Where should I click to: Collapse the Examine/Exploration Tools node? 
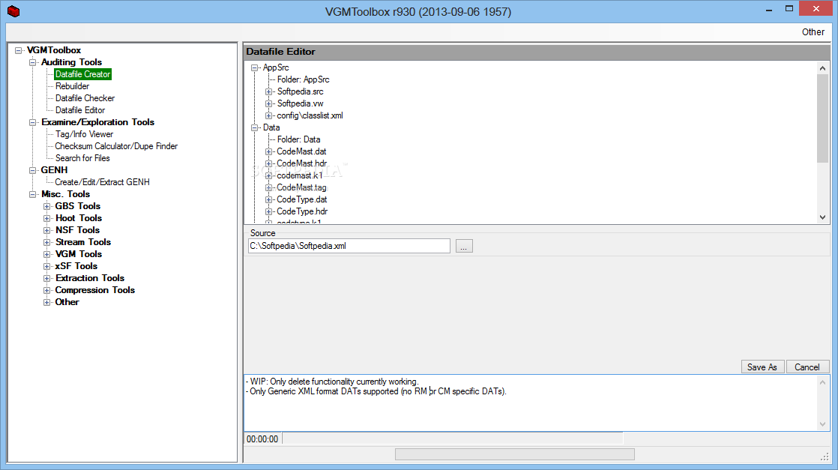coord(32,122)
